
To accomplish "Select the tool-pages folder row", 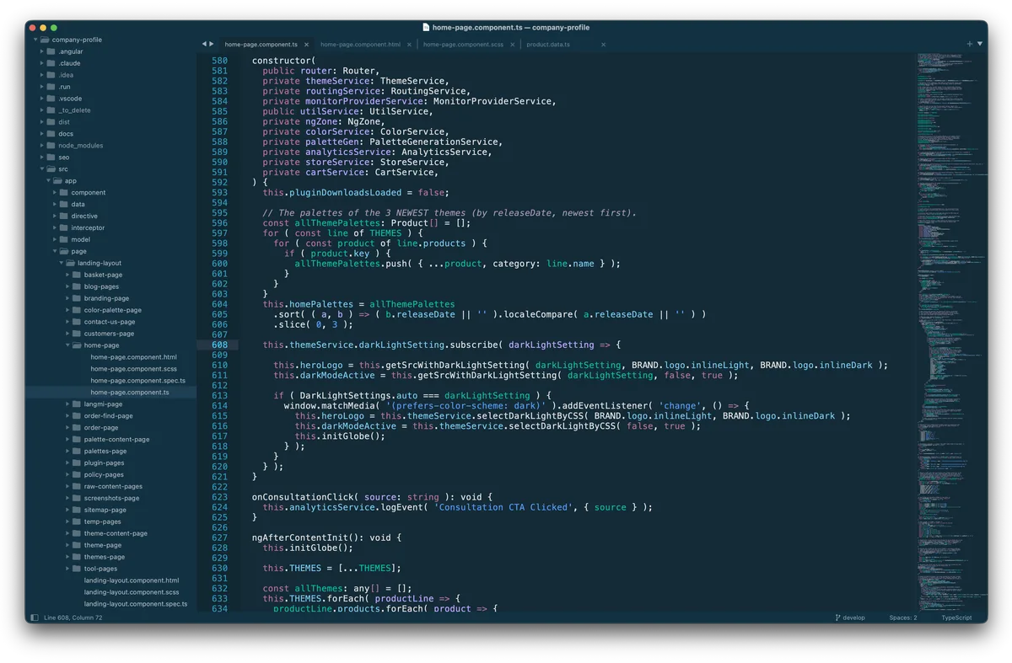I will [x=110, y=569].
